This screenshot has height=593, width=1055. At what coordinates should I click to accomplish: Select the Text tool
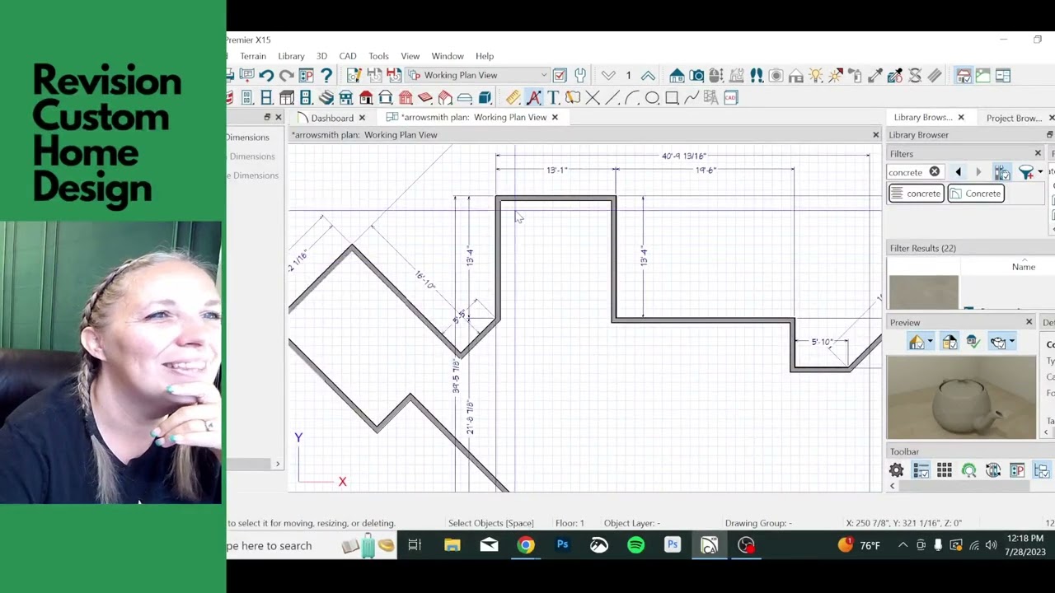[x=553, y=97]
